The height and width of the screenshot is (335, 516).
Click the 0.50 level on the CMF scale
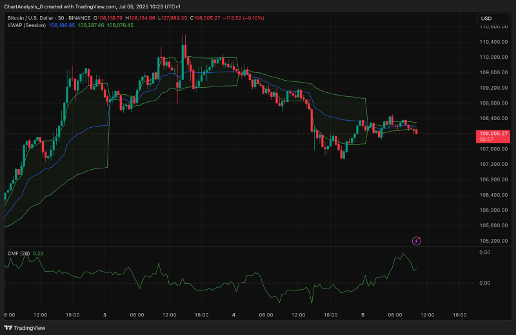pos(485,252)
